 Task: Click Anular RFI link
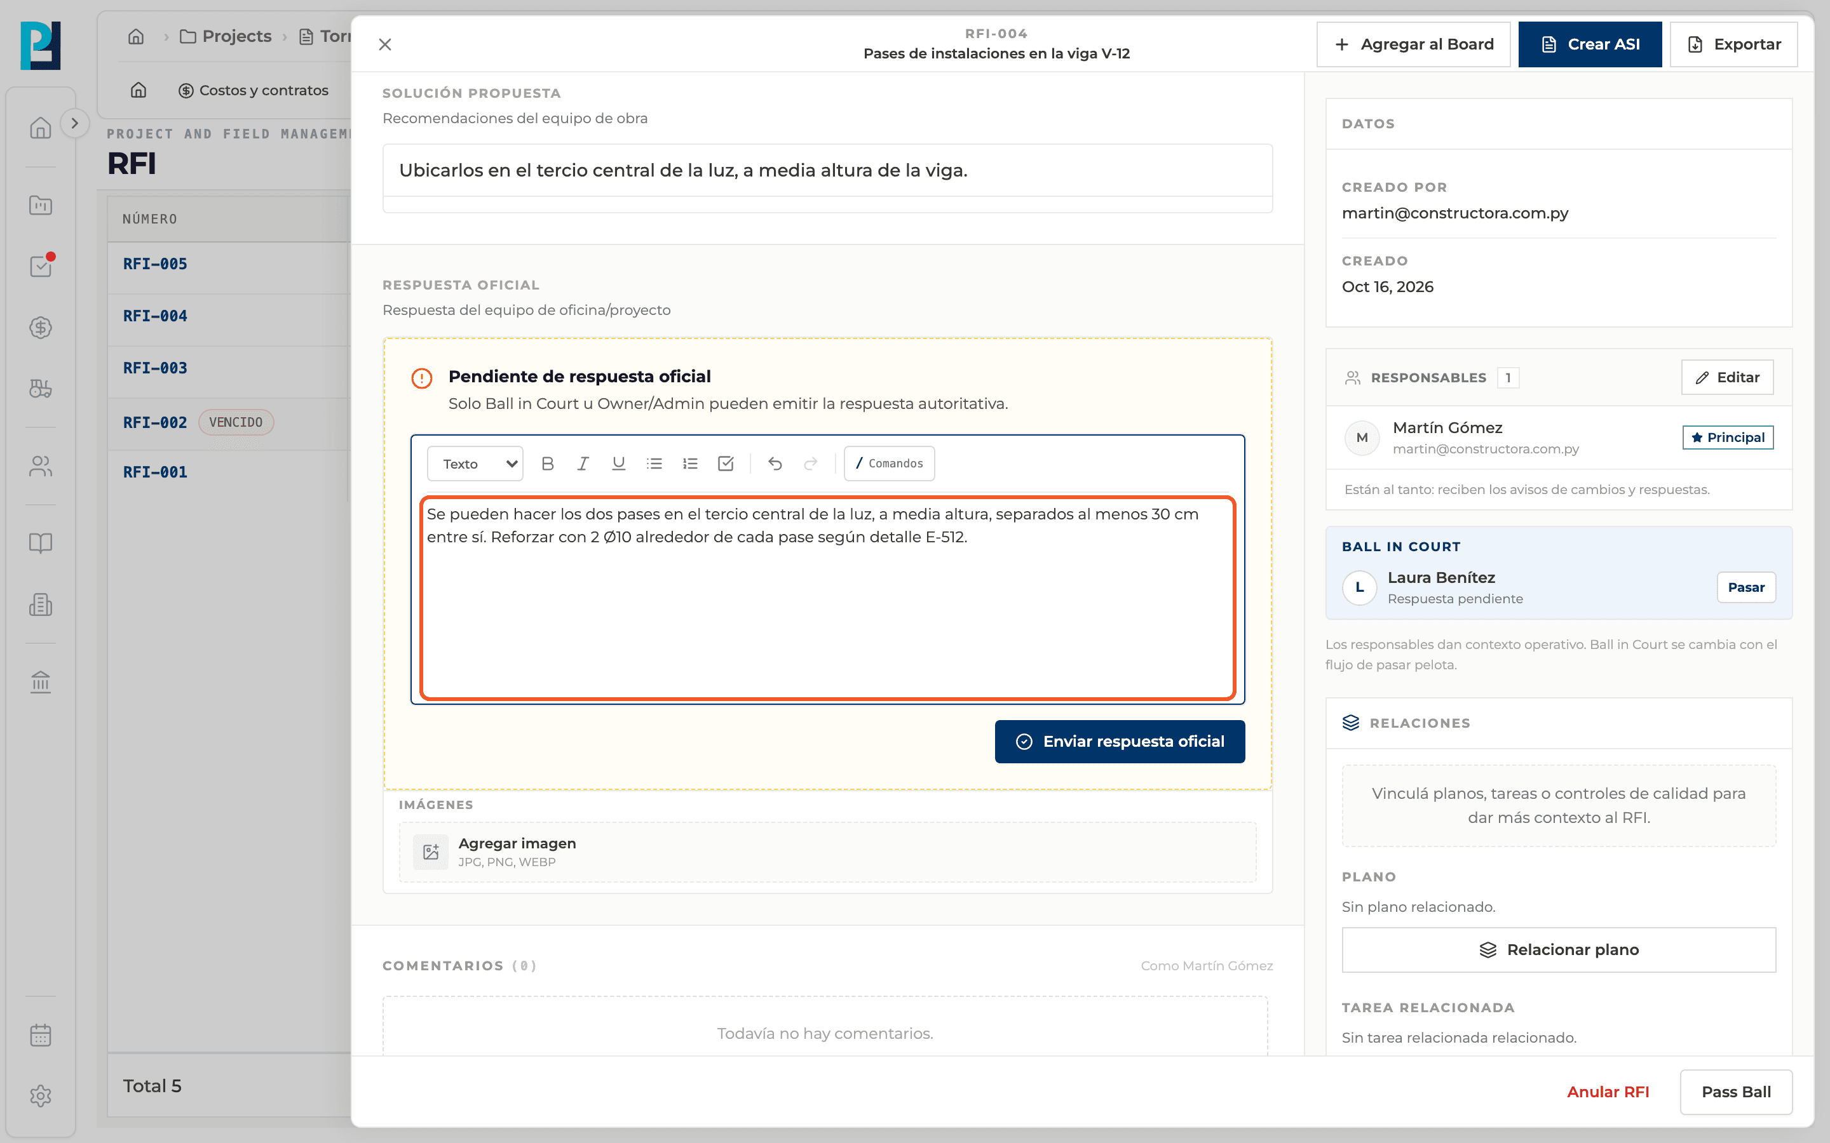click(x=1608, y=1092)
